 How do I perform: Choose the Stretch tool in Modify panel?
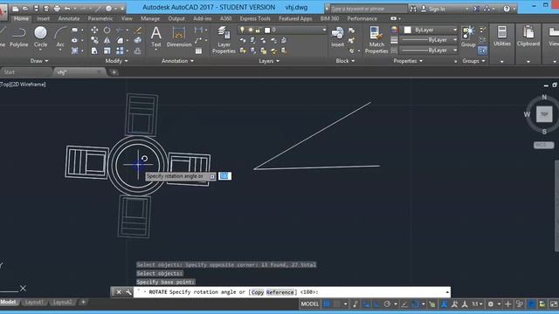click(94, 51)
